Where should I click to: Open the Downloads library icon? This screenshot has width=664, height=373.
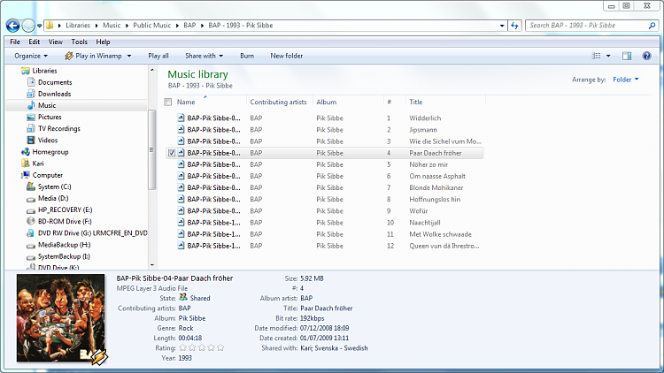coord(31,94)
